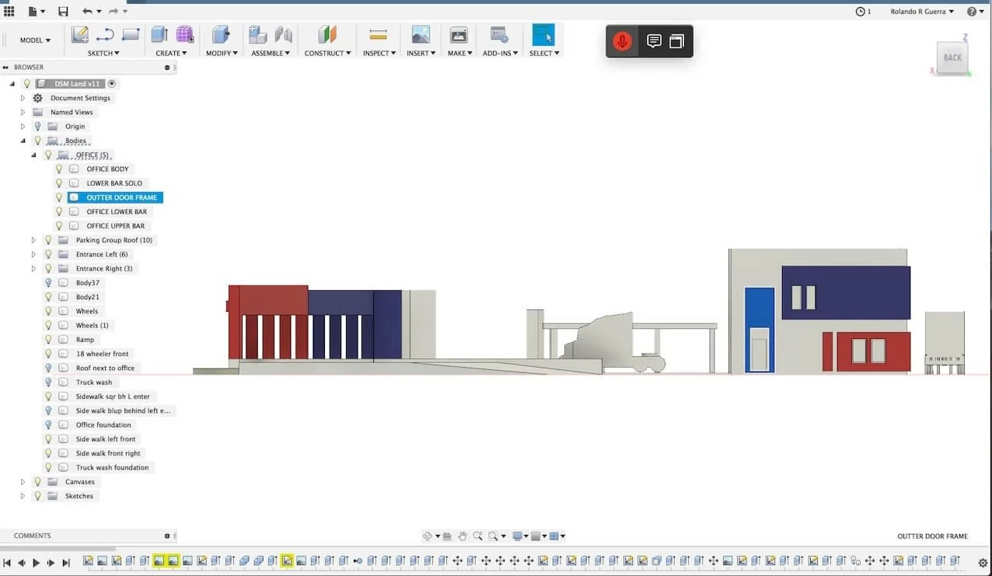Expand Parking Group Roof (10) group
Viewport: 992px width, 576px height.
pos(33,240)
